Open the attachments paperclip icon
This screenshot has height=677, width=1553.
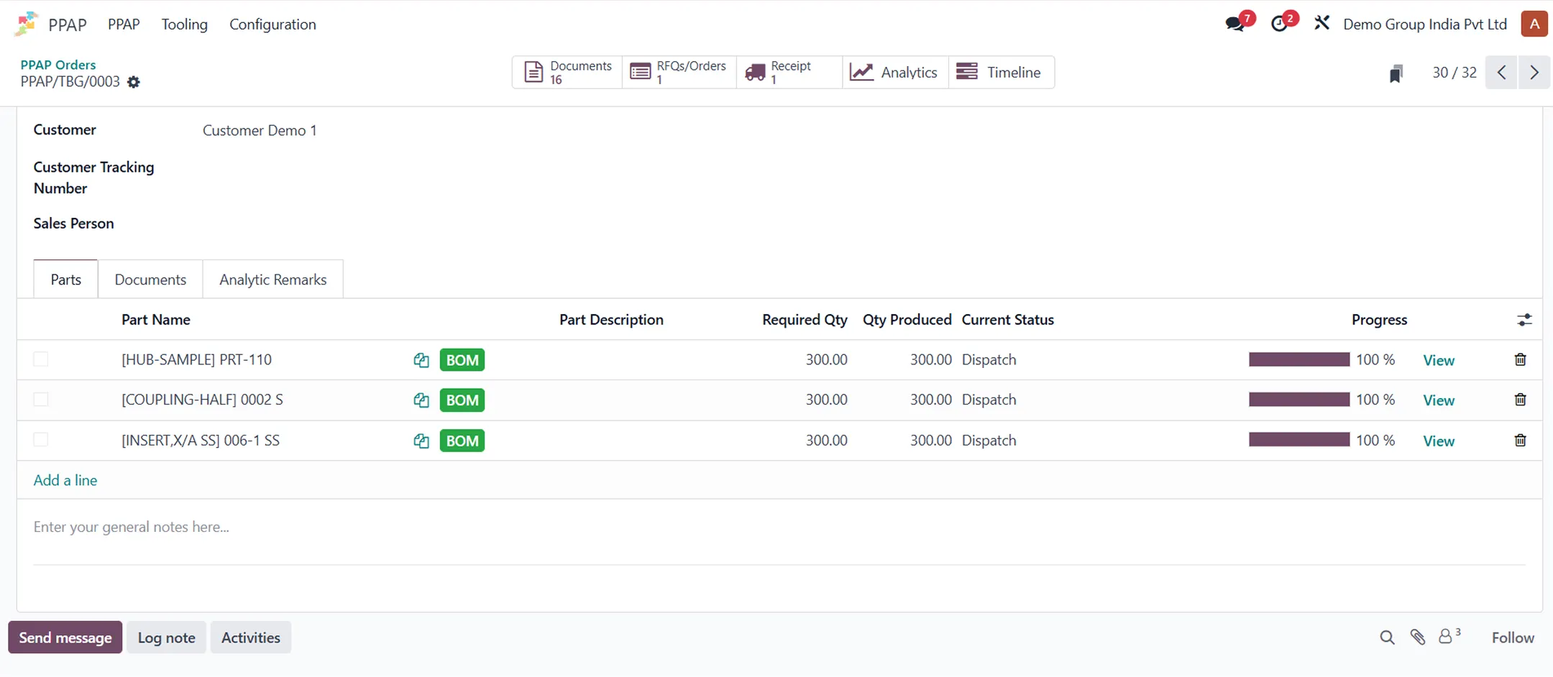pos(1417,637)
